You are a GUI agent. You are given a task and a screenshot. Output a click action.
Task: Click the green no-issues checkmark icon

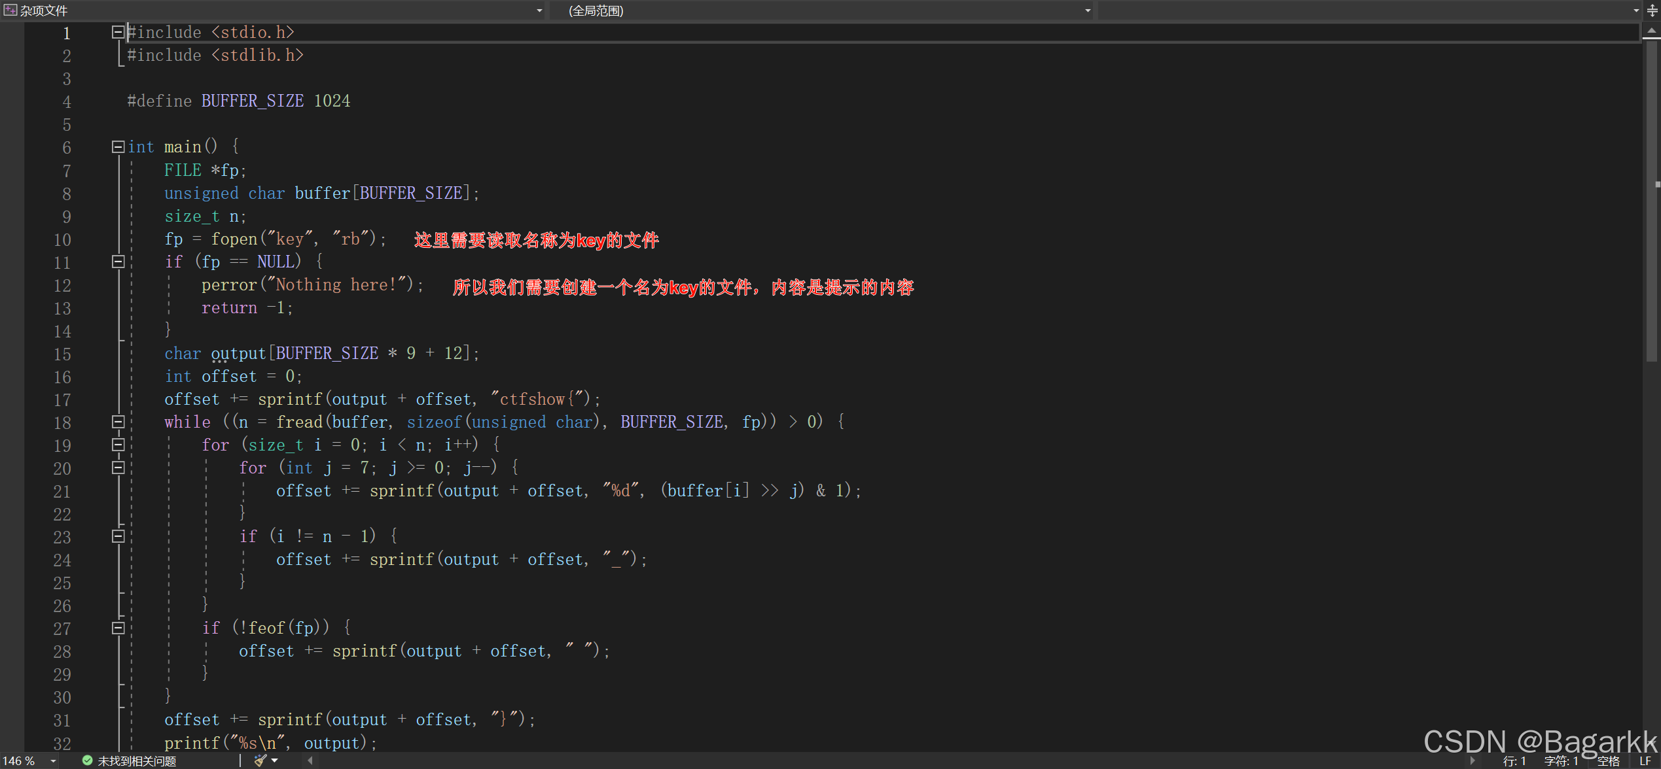pos(87,760)
